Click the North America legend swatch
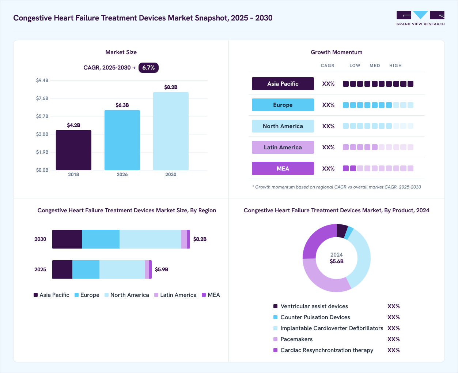The height and width of the screenshot is (373, 458). [x=107, y=295]
